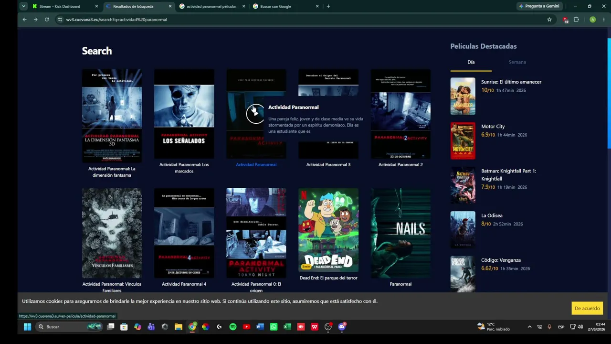
Task: Click the Nails movie poster
Action: 400,233
